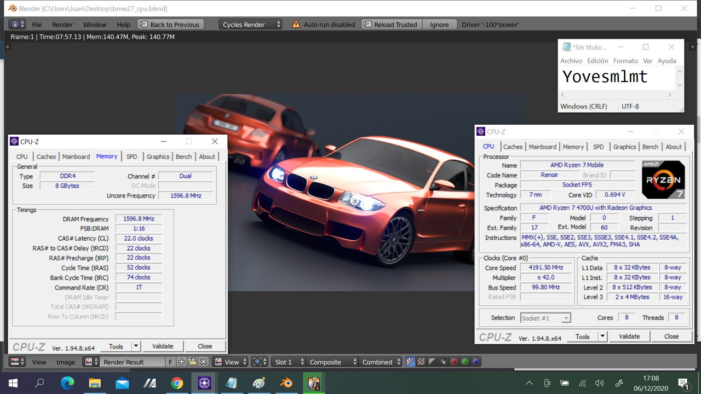Click the Render Result name field

point(132,362)
